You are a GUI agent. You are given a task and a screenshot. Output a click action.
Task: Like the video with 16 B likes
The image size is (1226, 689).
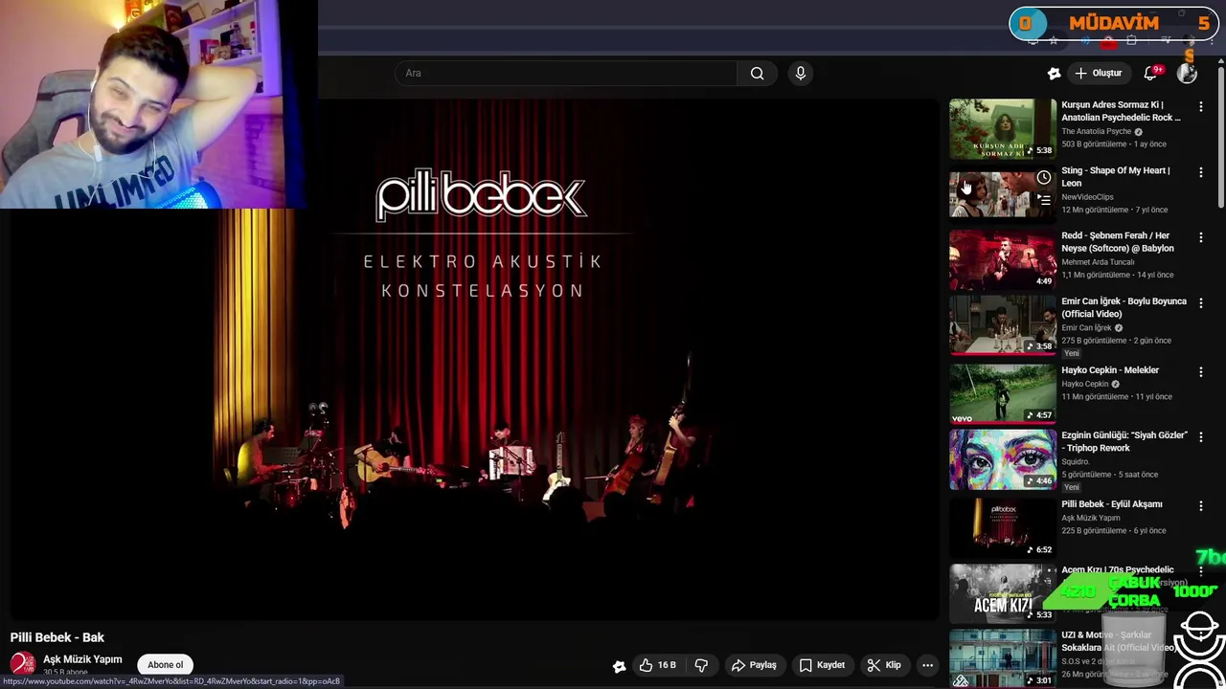pyautogui.click(x=657, y=665)
